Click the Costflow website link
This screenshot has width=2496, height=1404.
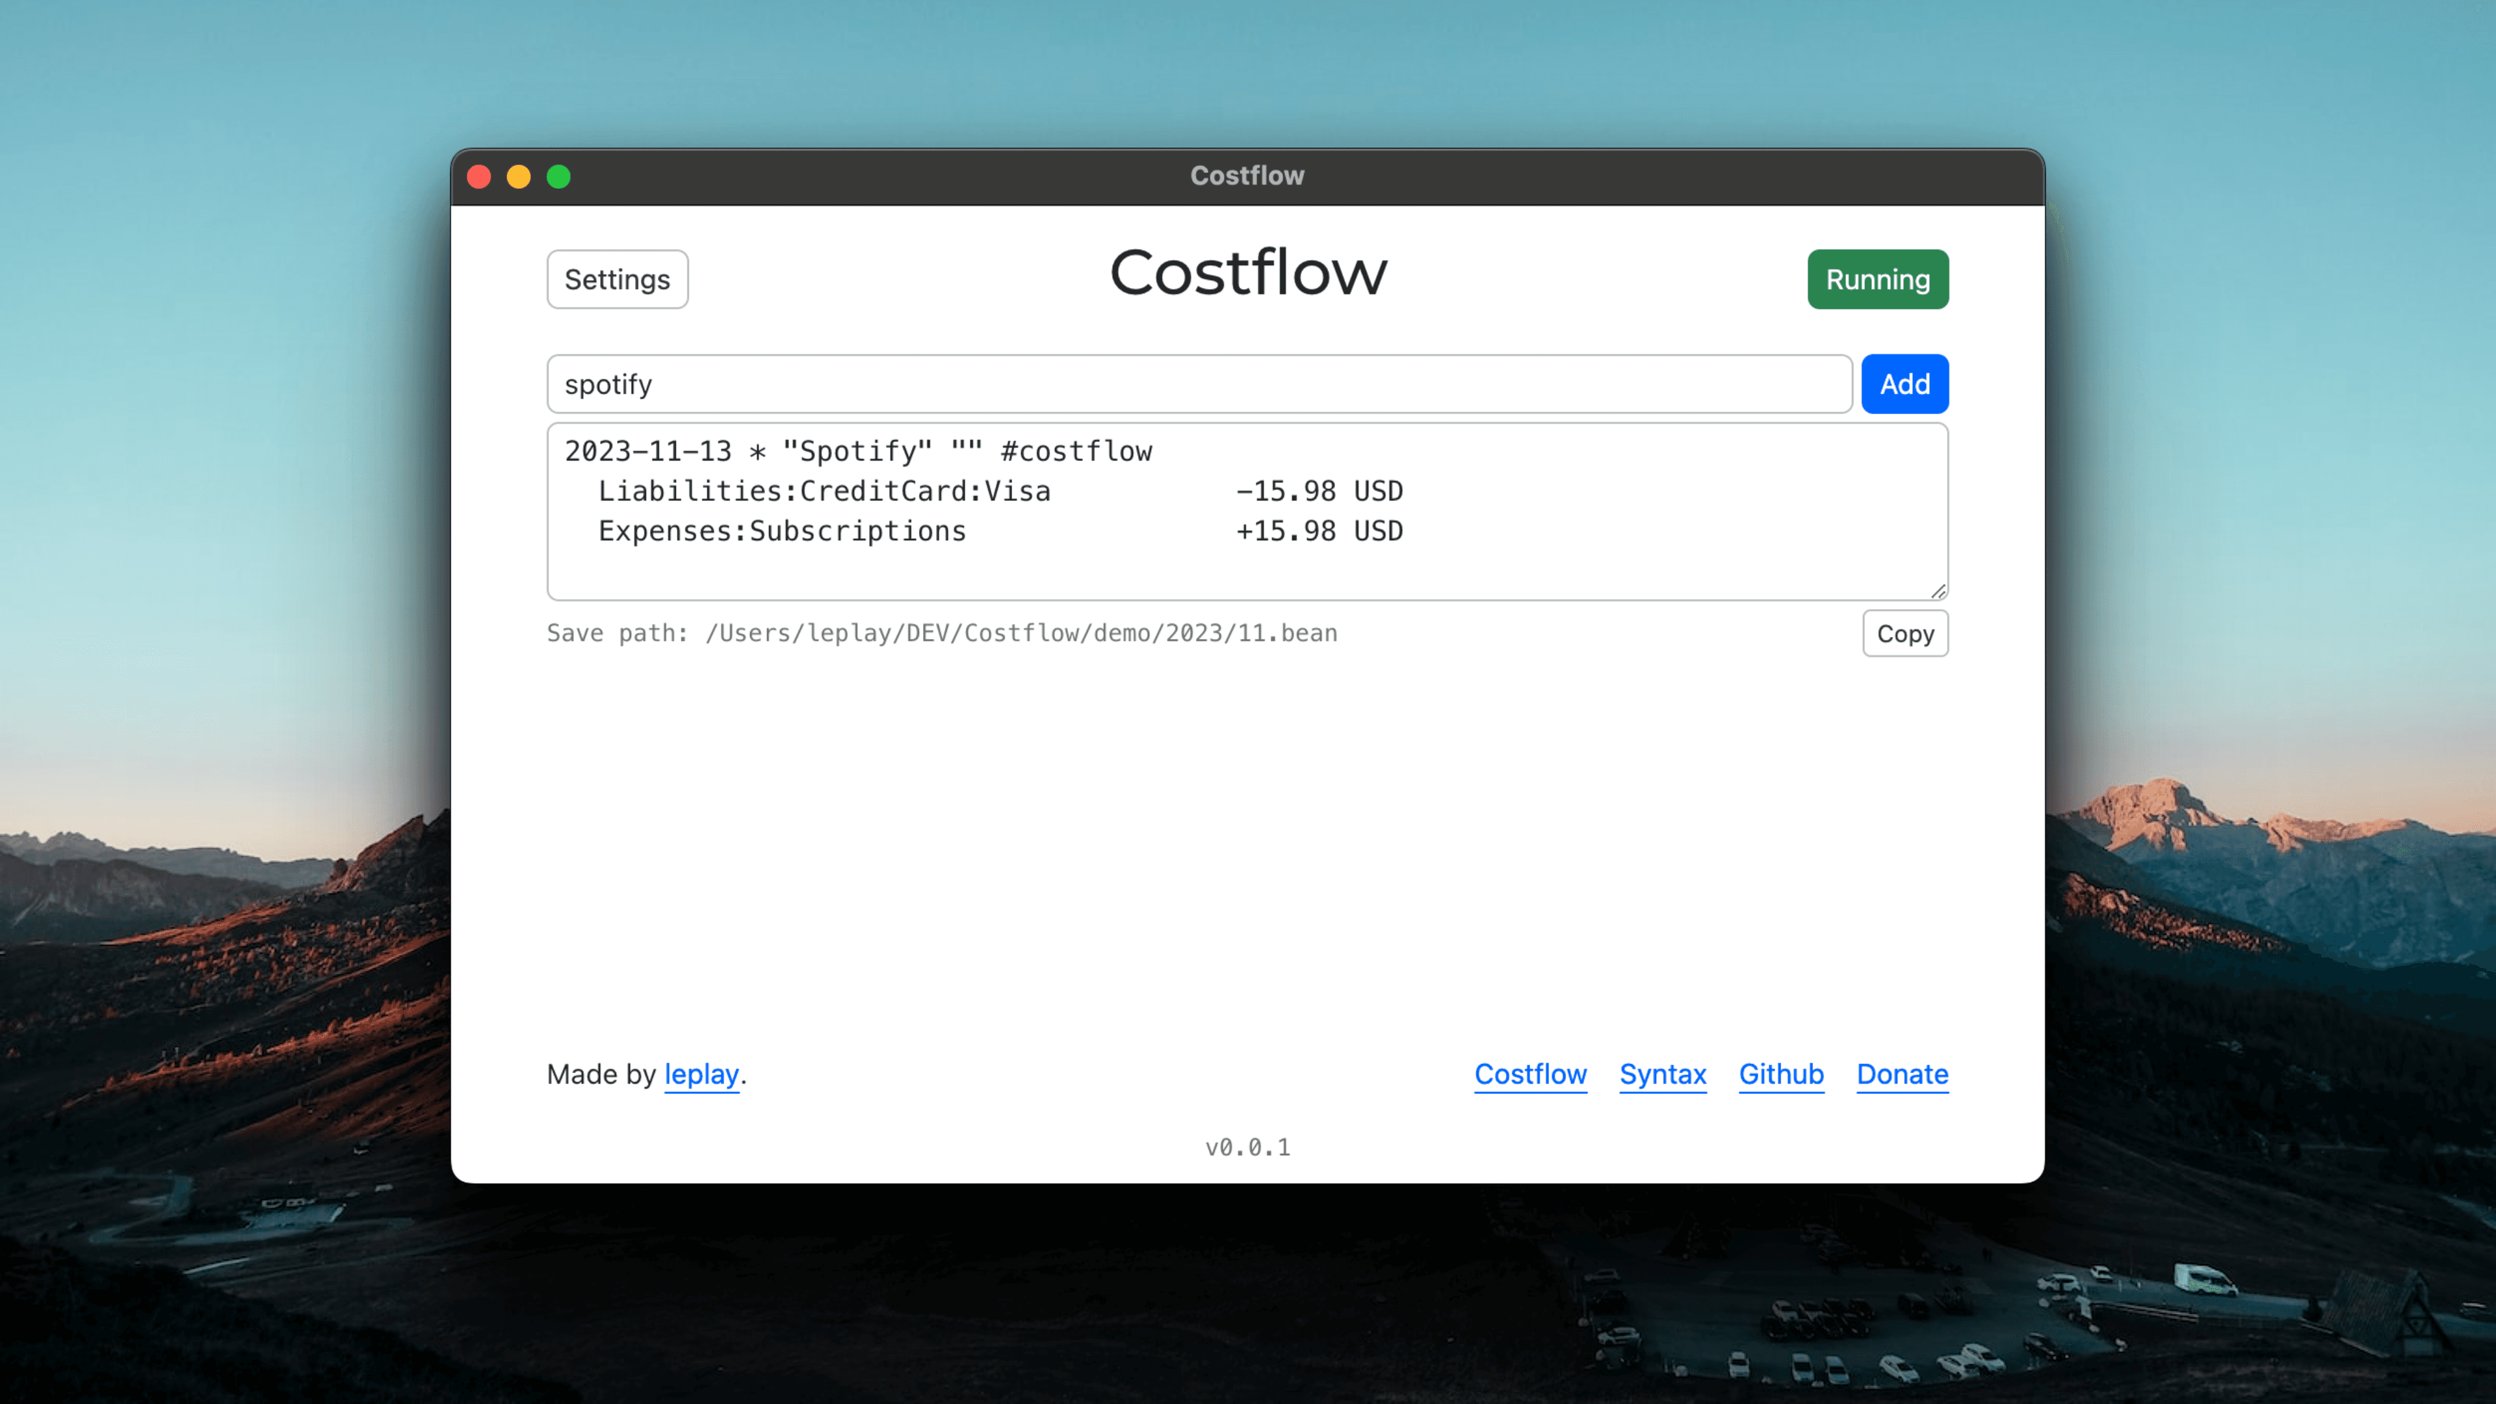[x=1531, y=1073]
